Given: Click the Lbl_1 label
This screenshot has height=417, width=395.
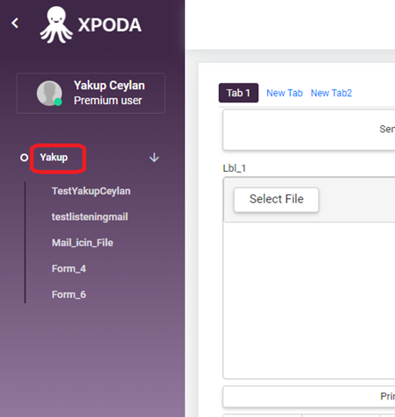Looking at the screenshot, I should [x=235, y=168].
